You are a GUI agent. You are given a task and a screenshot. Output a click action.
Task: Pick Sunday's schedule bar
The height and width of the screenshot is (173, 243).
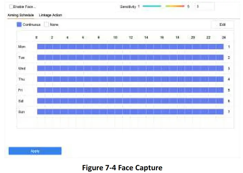[130, 112]
